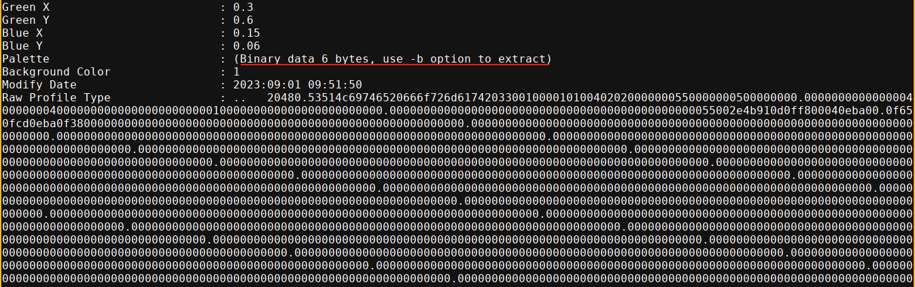This screenshot has width=915, height=287.
Task: Click the Green X value 0.3
Action: [243, 7]
